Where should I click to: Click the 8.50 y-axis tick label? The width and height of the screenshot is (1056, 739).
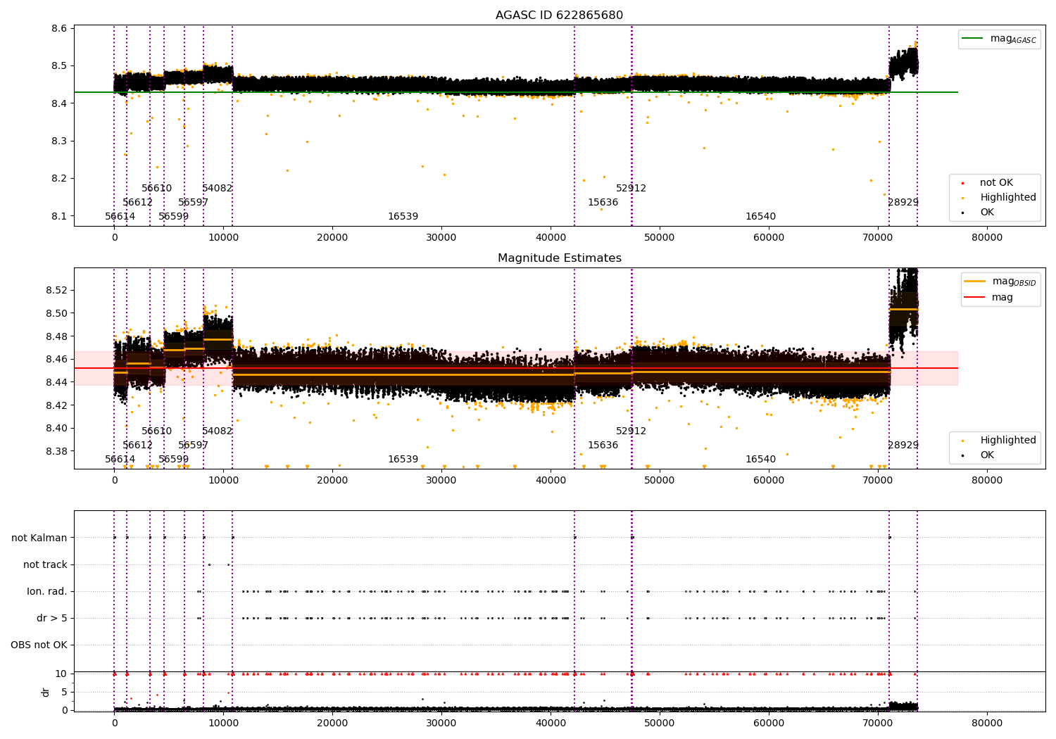(56, 313)
